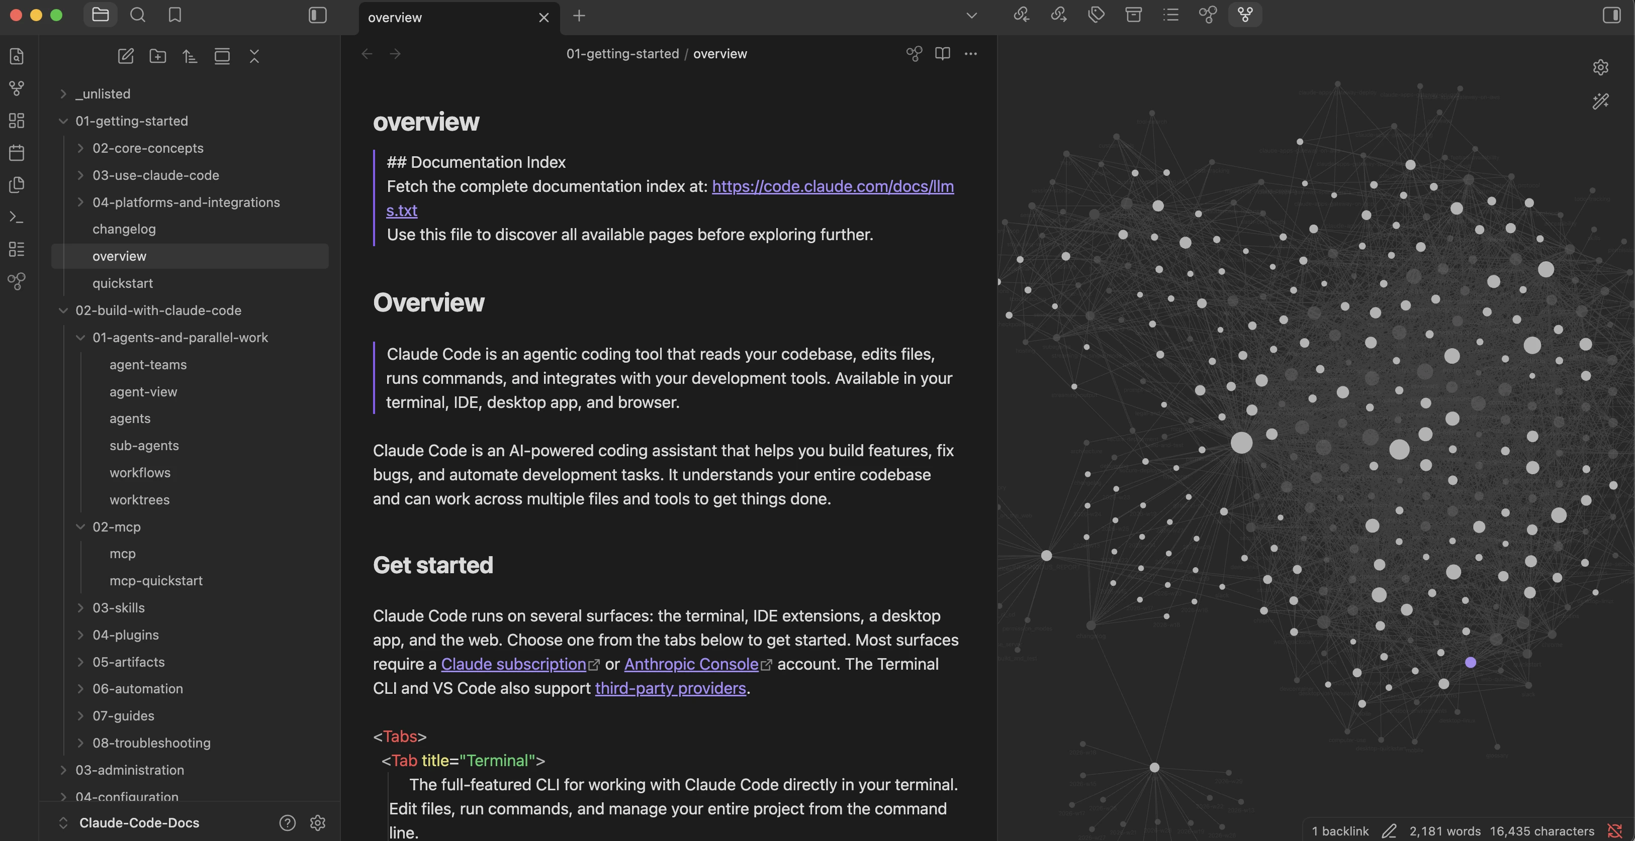The image size is (1635, 841).
Task: Open a new tab with plus
Action: point(579,16)
